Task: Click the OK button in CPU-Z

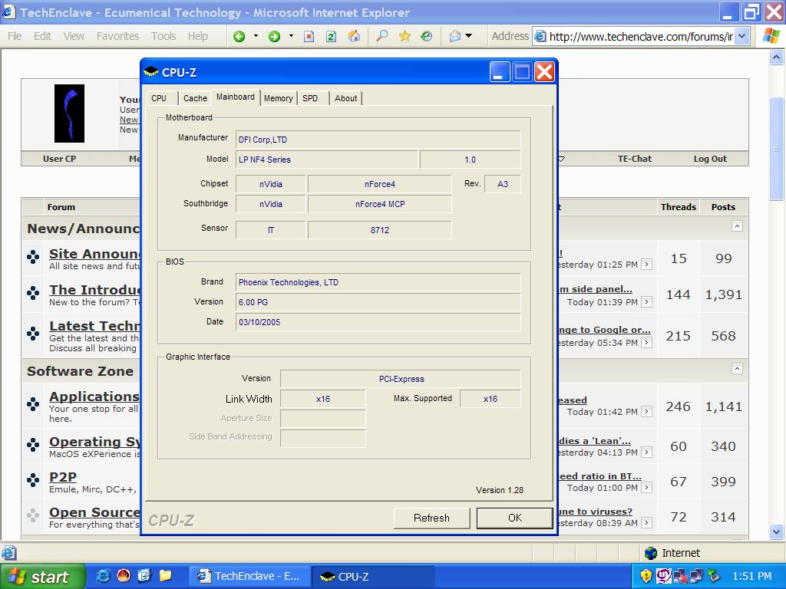Action: (515, 518)
